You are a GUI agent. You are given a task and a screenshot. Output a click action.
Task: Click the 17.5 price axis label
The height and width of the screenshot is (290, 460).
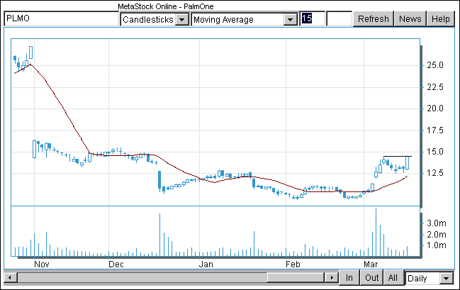tap(435, 130)
